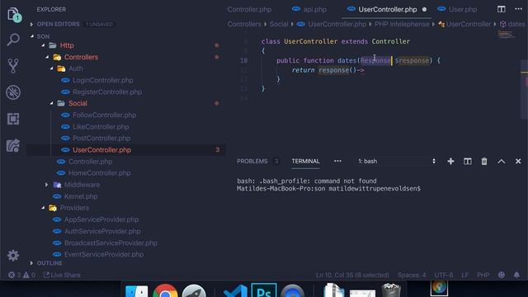Open AuthServiceProvider.php in the explorer

102,231
